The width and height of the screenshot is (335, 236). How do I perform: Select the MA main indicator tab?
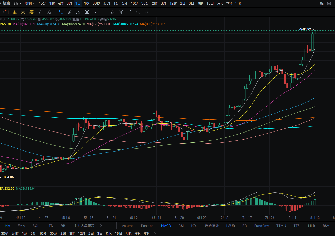pos(7,226)
